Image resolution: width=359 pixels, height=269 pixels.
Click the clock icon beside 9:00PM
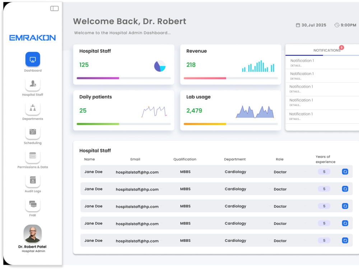click(x=337, y=25)
